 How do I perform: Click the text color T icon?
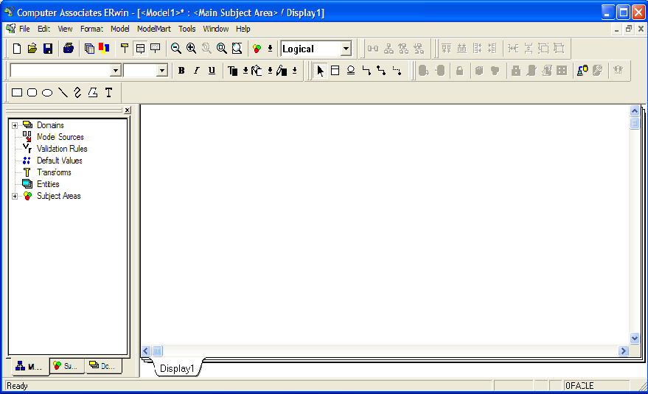pos(233,71)
